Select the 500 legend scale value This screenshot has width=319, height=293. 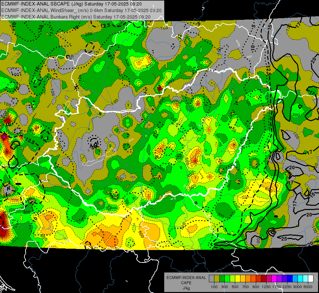click(x=235, y=287)
